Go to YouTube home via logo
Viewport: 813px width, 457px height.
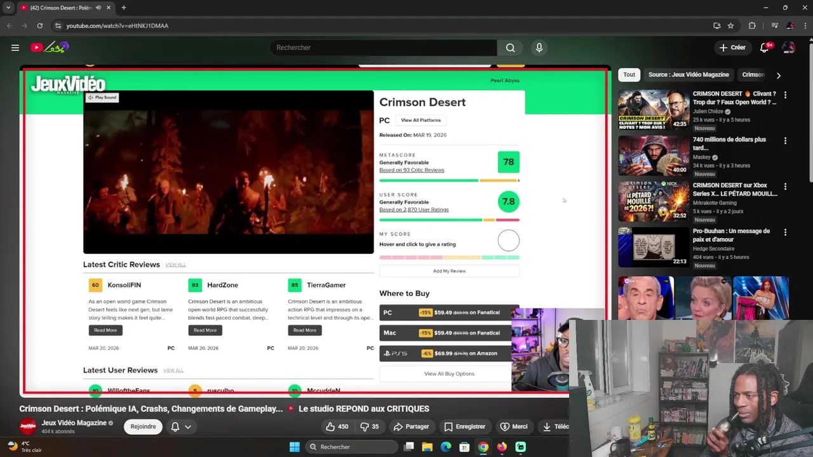tap(50, 48)
